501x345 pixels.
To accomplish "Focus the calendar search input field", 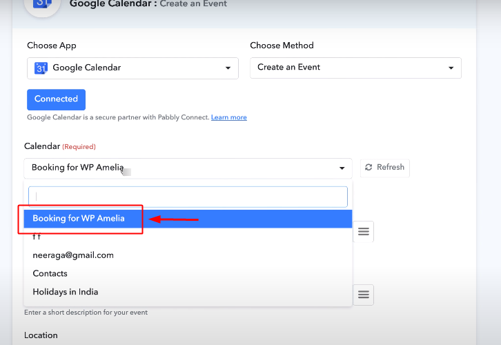I will point(188,197).
